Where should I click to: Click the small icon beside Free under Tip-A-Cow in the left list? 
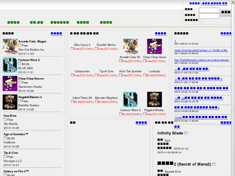(x=5, y=157)
